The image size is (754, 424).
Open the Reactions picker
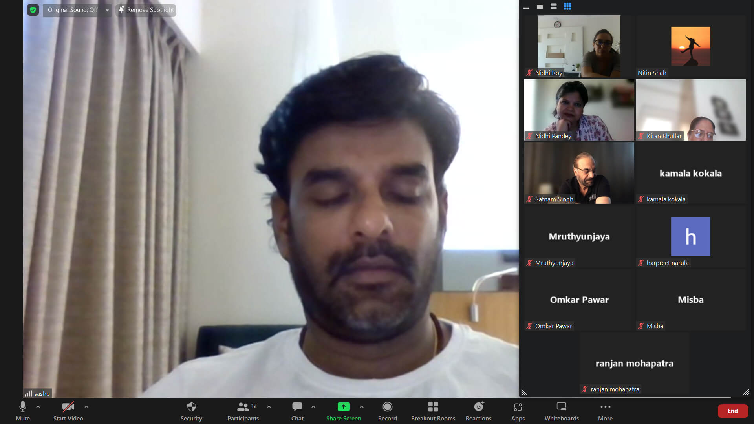click(x=478, y=411)
